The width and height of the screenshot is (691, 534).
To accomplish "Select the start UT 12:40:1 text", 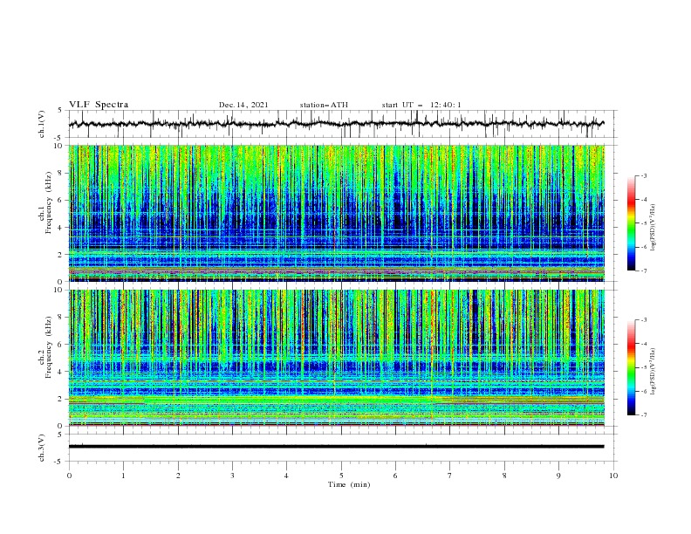I will [421, 105].
